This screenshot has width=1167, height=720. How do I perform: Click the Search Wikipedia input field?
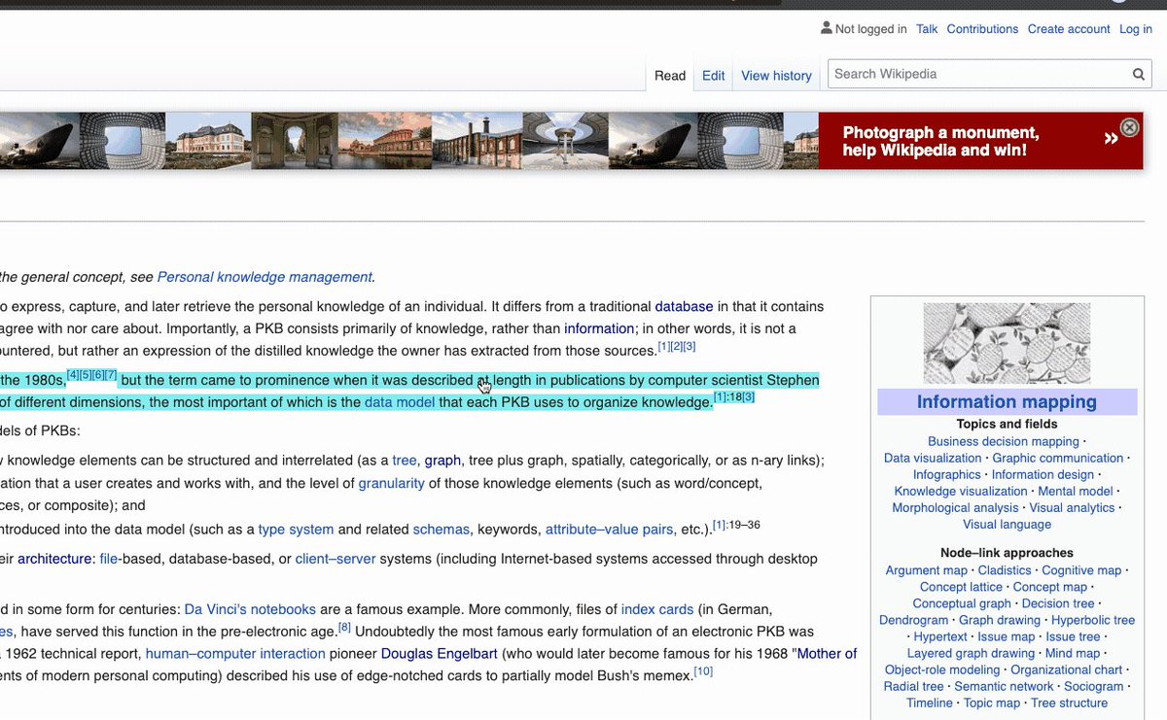coord(978,74)
